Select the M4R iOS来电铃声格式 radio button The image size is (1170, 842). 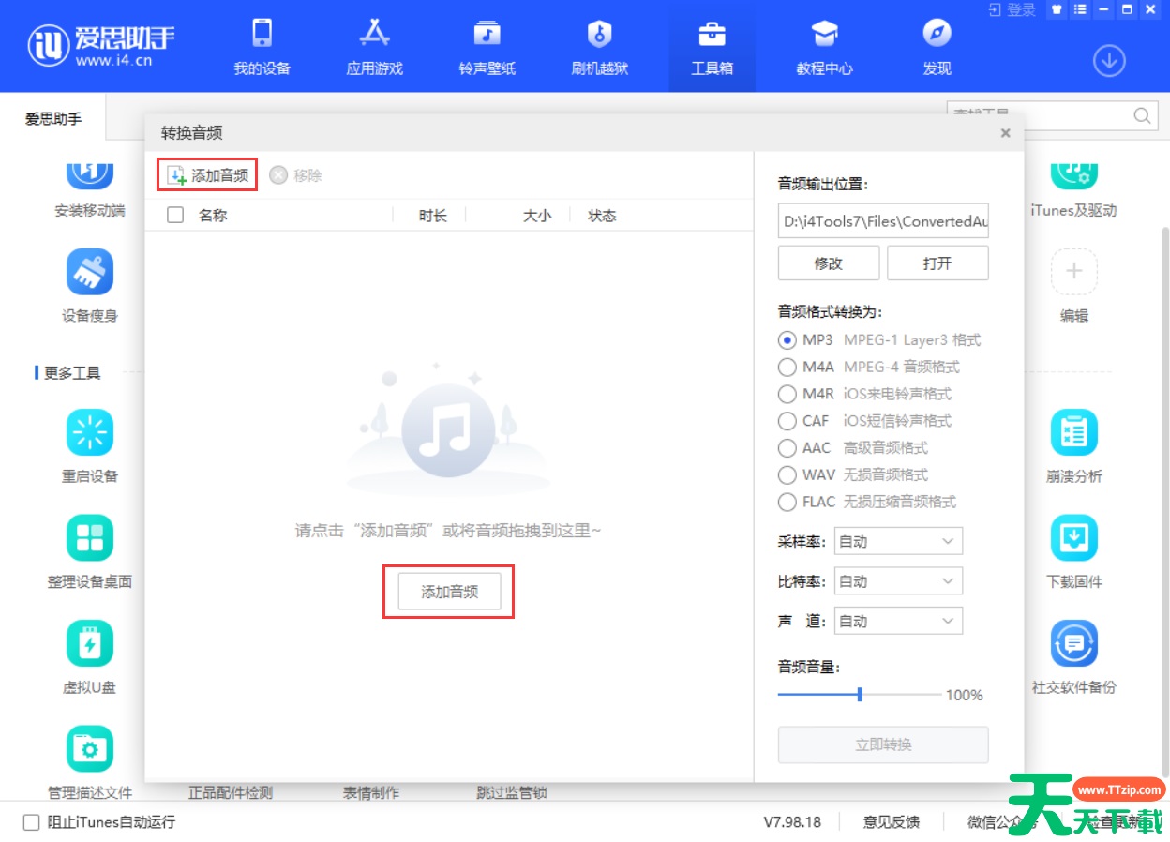click(x=787, y=394)
